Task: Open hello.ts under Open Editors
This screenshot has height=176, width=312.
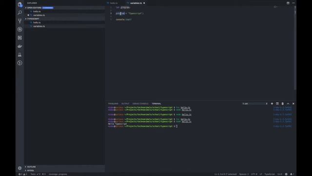Action: 65,12
